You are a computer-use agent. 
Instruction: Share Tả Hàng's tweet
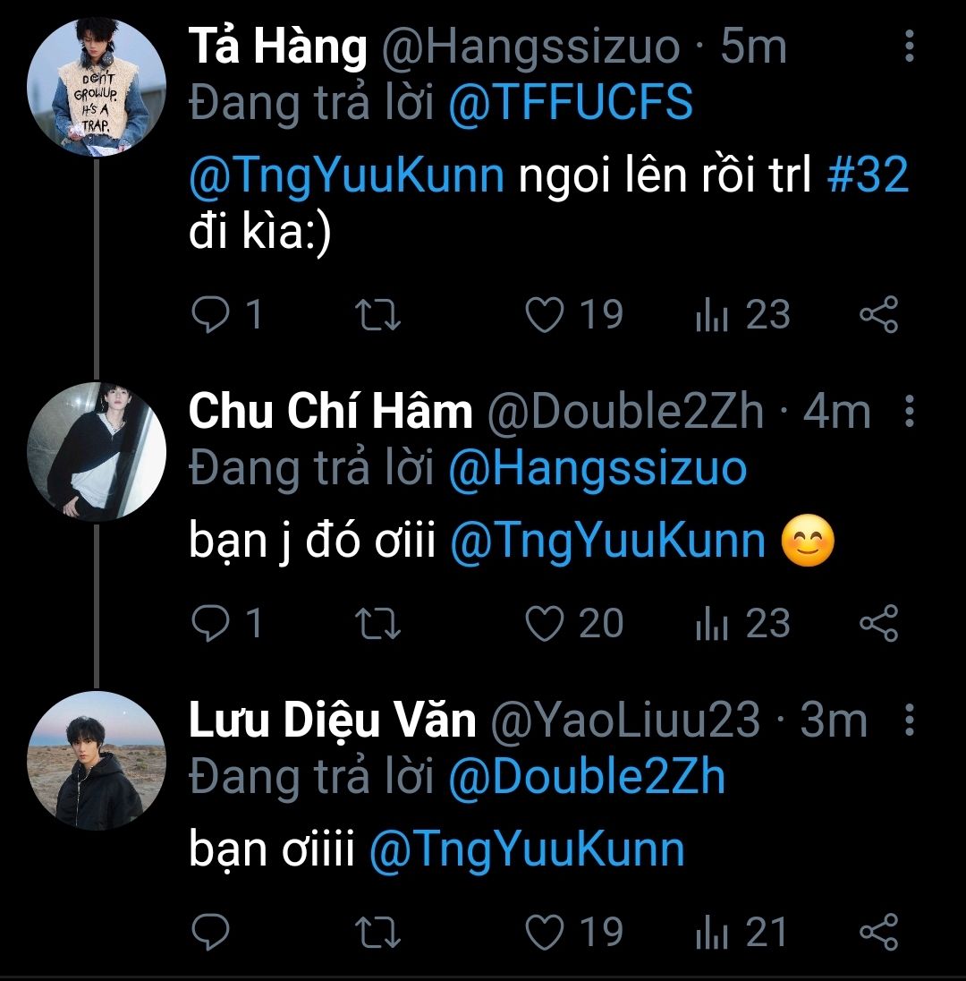[x=878, y=315]
